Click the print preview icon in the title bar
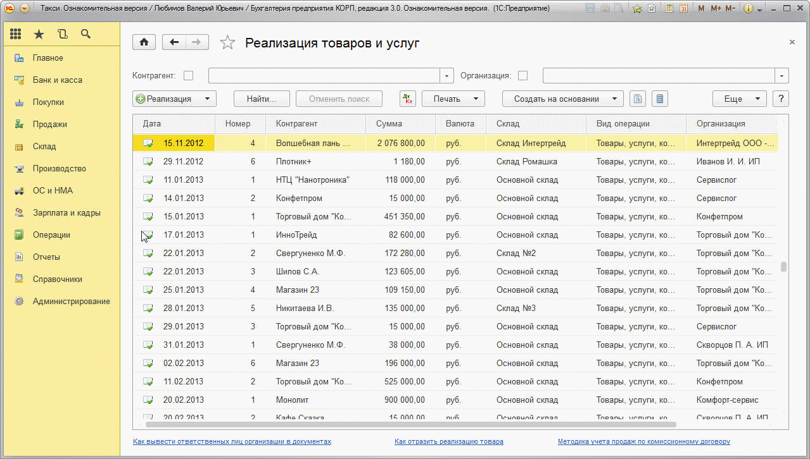Screen dimensions: 810x459 619,9
